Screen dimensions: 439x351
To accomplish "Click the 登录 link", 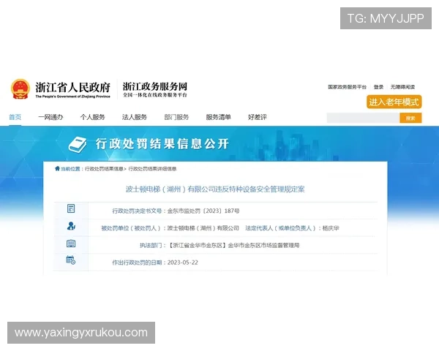I will (378, 87).
